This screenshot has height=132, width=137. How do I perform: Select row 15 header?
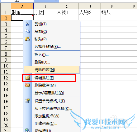(x=6, y=95)
